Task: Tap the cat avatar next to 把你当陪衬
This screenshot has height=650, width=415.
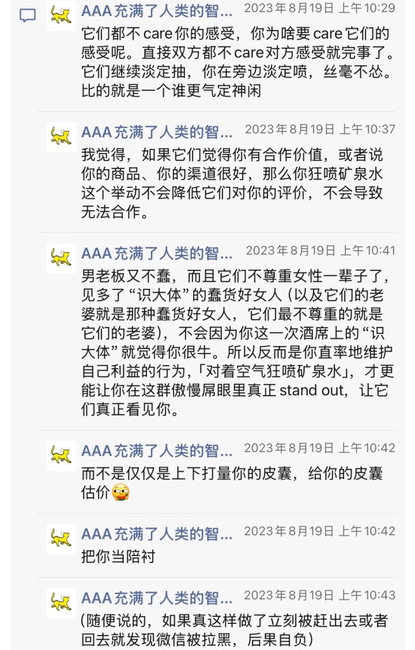Action: [x=61, y=538]
